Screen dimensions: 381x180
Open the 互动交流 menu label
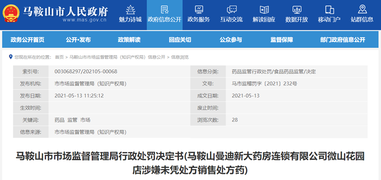(x=231, y=20)
